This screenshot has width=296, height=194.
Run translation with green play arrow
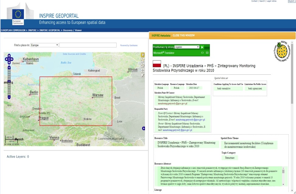[x=202, y=47]
